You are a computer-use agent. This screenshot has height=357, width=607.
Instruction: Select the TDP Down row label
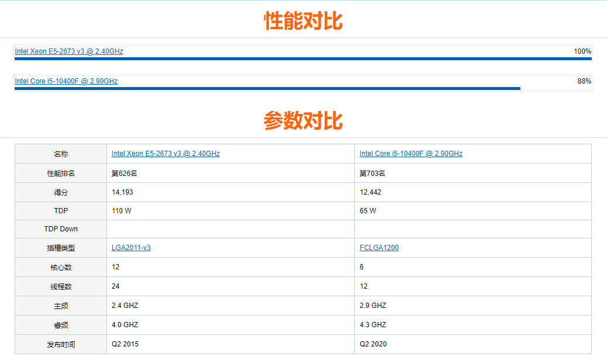[61, 229]
